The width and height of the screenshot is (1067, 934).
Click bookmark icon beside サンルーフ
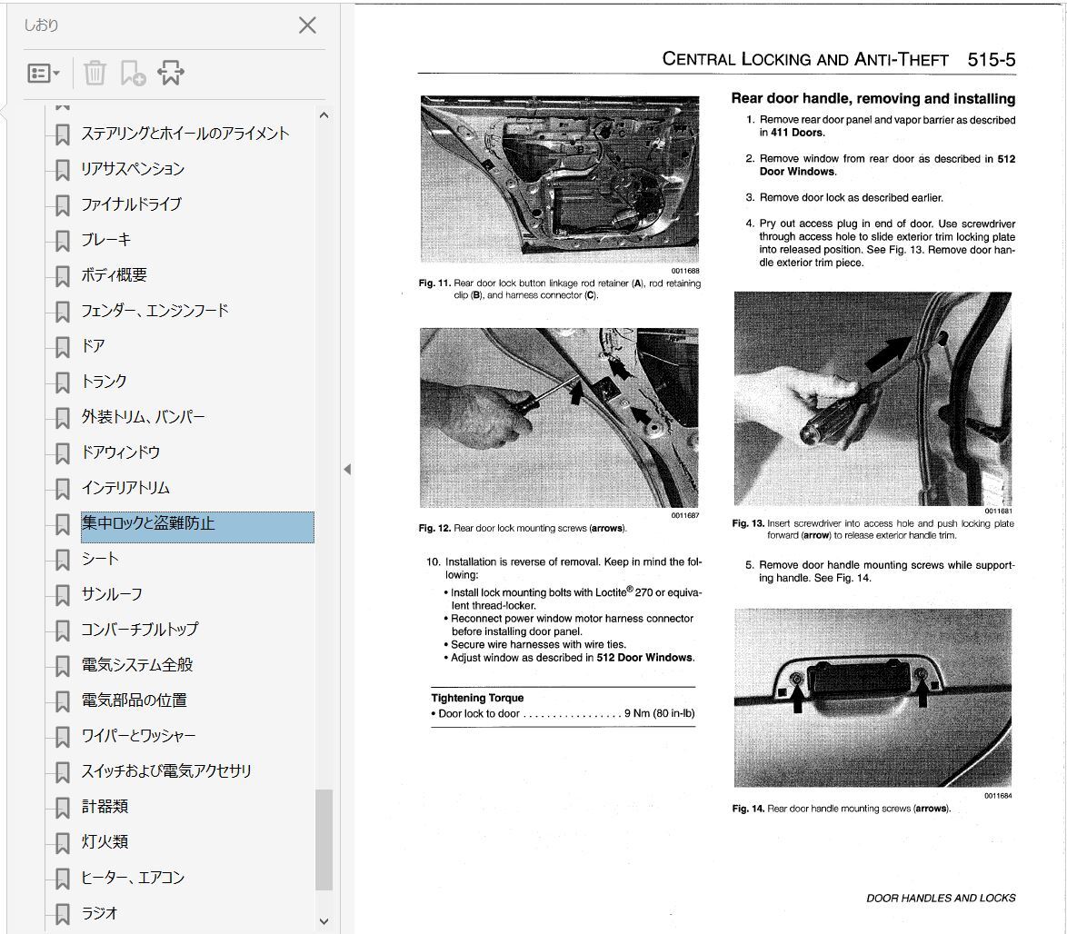coord(62,595)
